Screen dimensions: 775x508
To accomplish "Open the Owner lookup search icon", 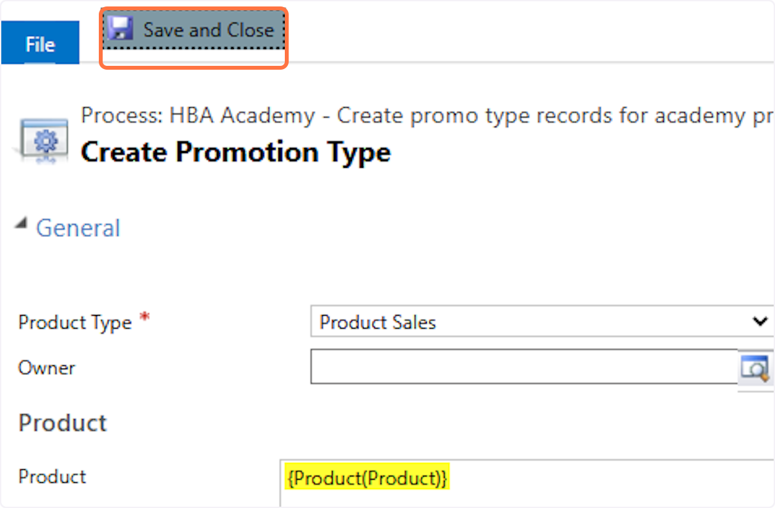I will click(754, 367).
